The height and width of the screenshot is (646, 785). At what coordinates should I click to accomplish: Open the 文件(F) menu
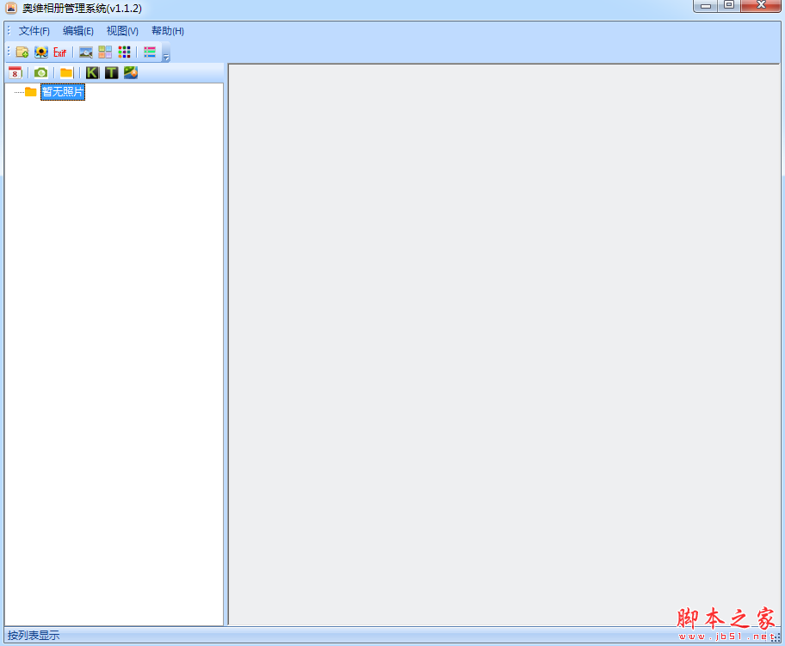(x=34, y=31)
